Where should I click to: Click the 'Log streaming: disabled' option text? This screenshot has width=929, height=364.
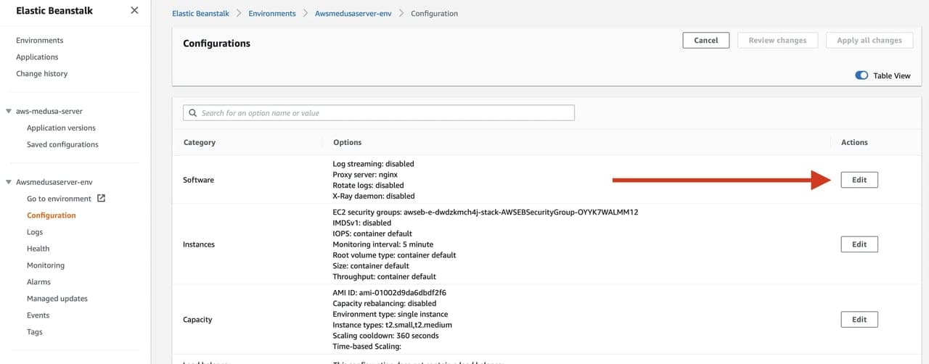[x=373, y=164]
